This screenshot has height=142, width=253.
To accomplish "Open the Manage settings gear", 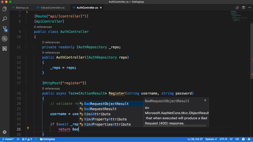I will pyautogui.click(x=5, y=132).
